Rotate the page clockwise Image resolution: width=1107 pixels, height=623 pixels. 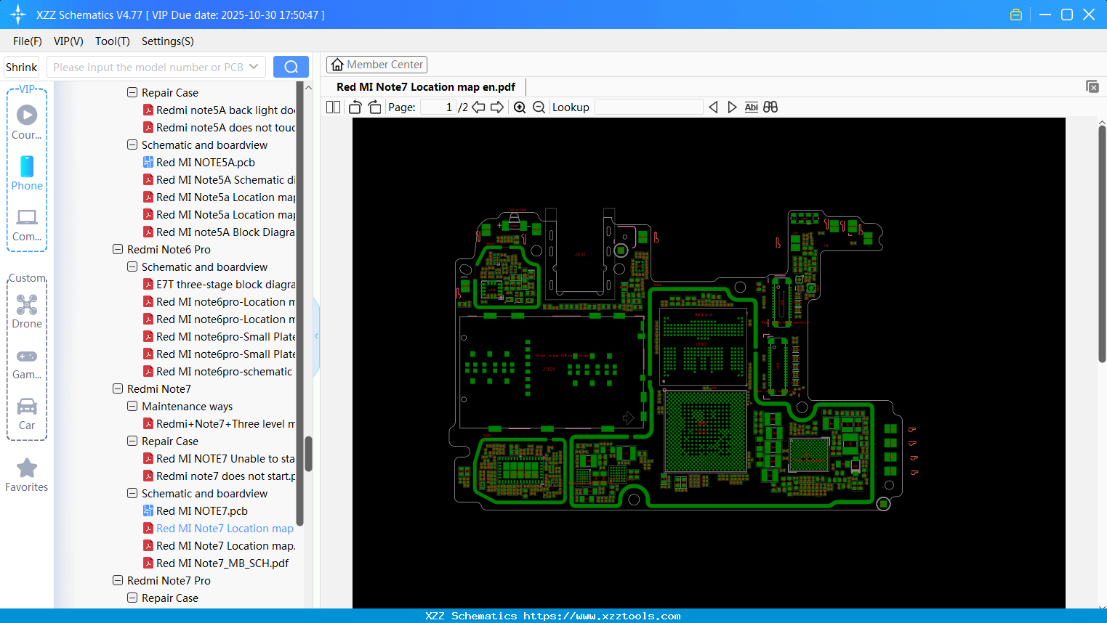pos(374,107)
